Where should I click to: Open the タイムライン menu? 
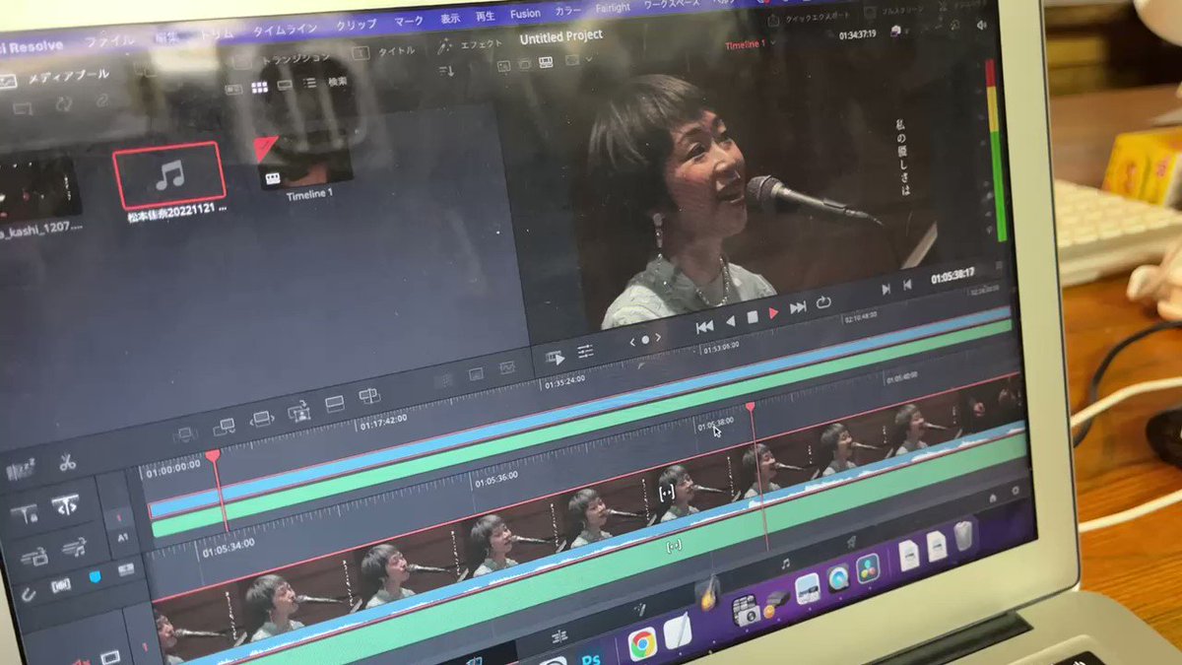tap(285, 30)
